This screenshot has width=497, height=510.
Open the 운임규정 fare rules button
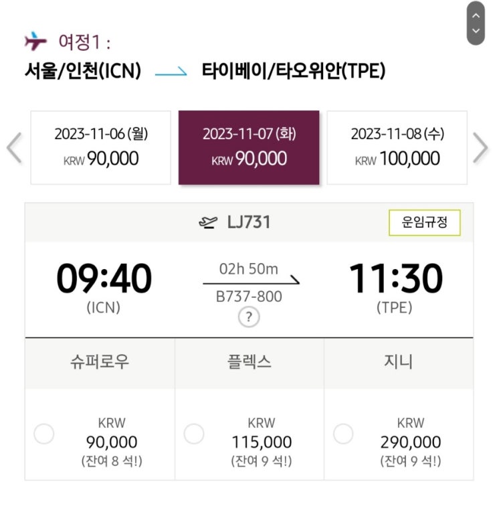424,223
